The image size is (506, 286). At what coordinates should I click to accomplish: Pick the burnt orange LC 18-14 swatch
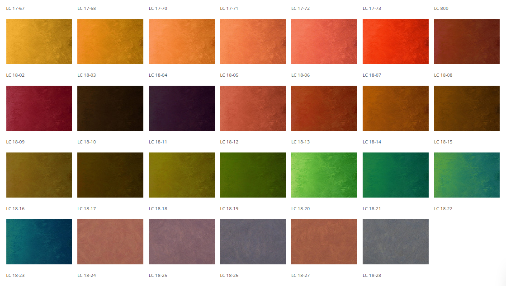396,108
